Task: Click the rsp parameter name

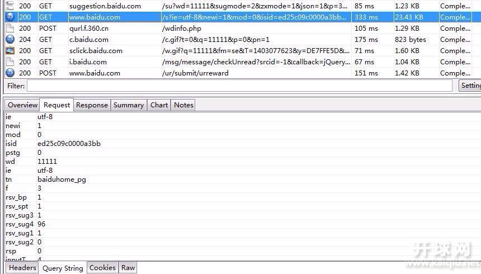Action: click(x=11, y=251)
